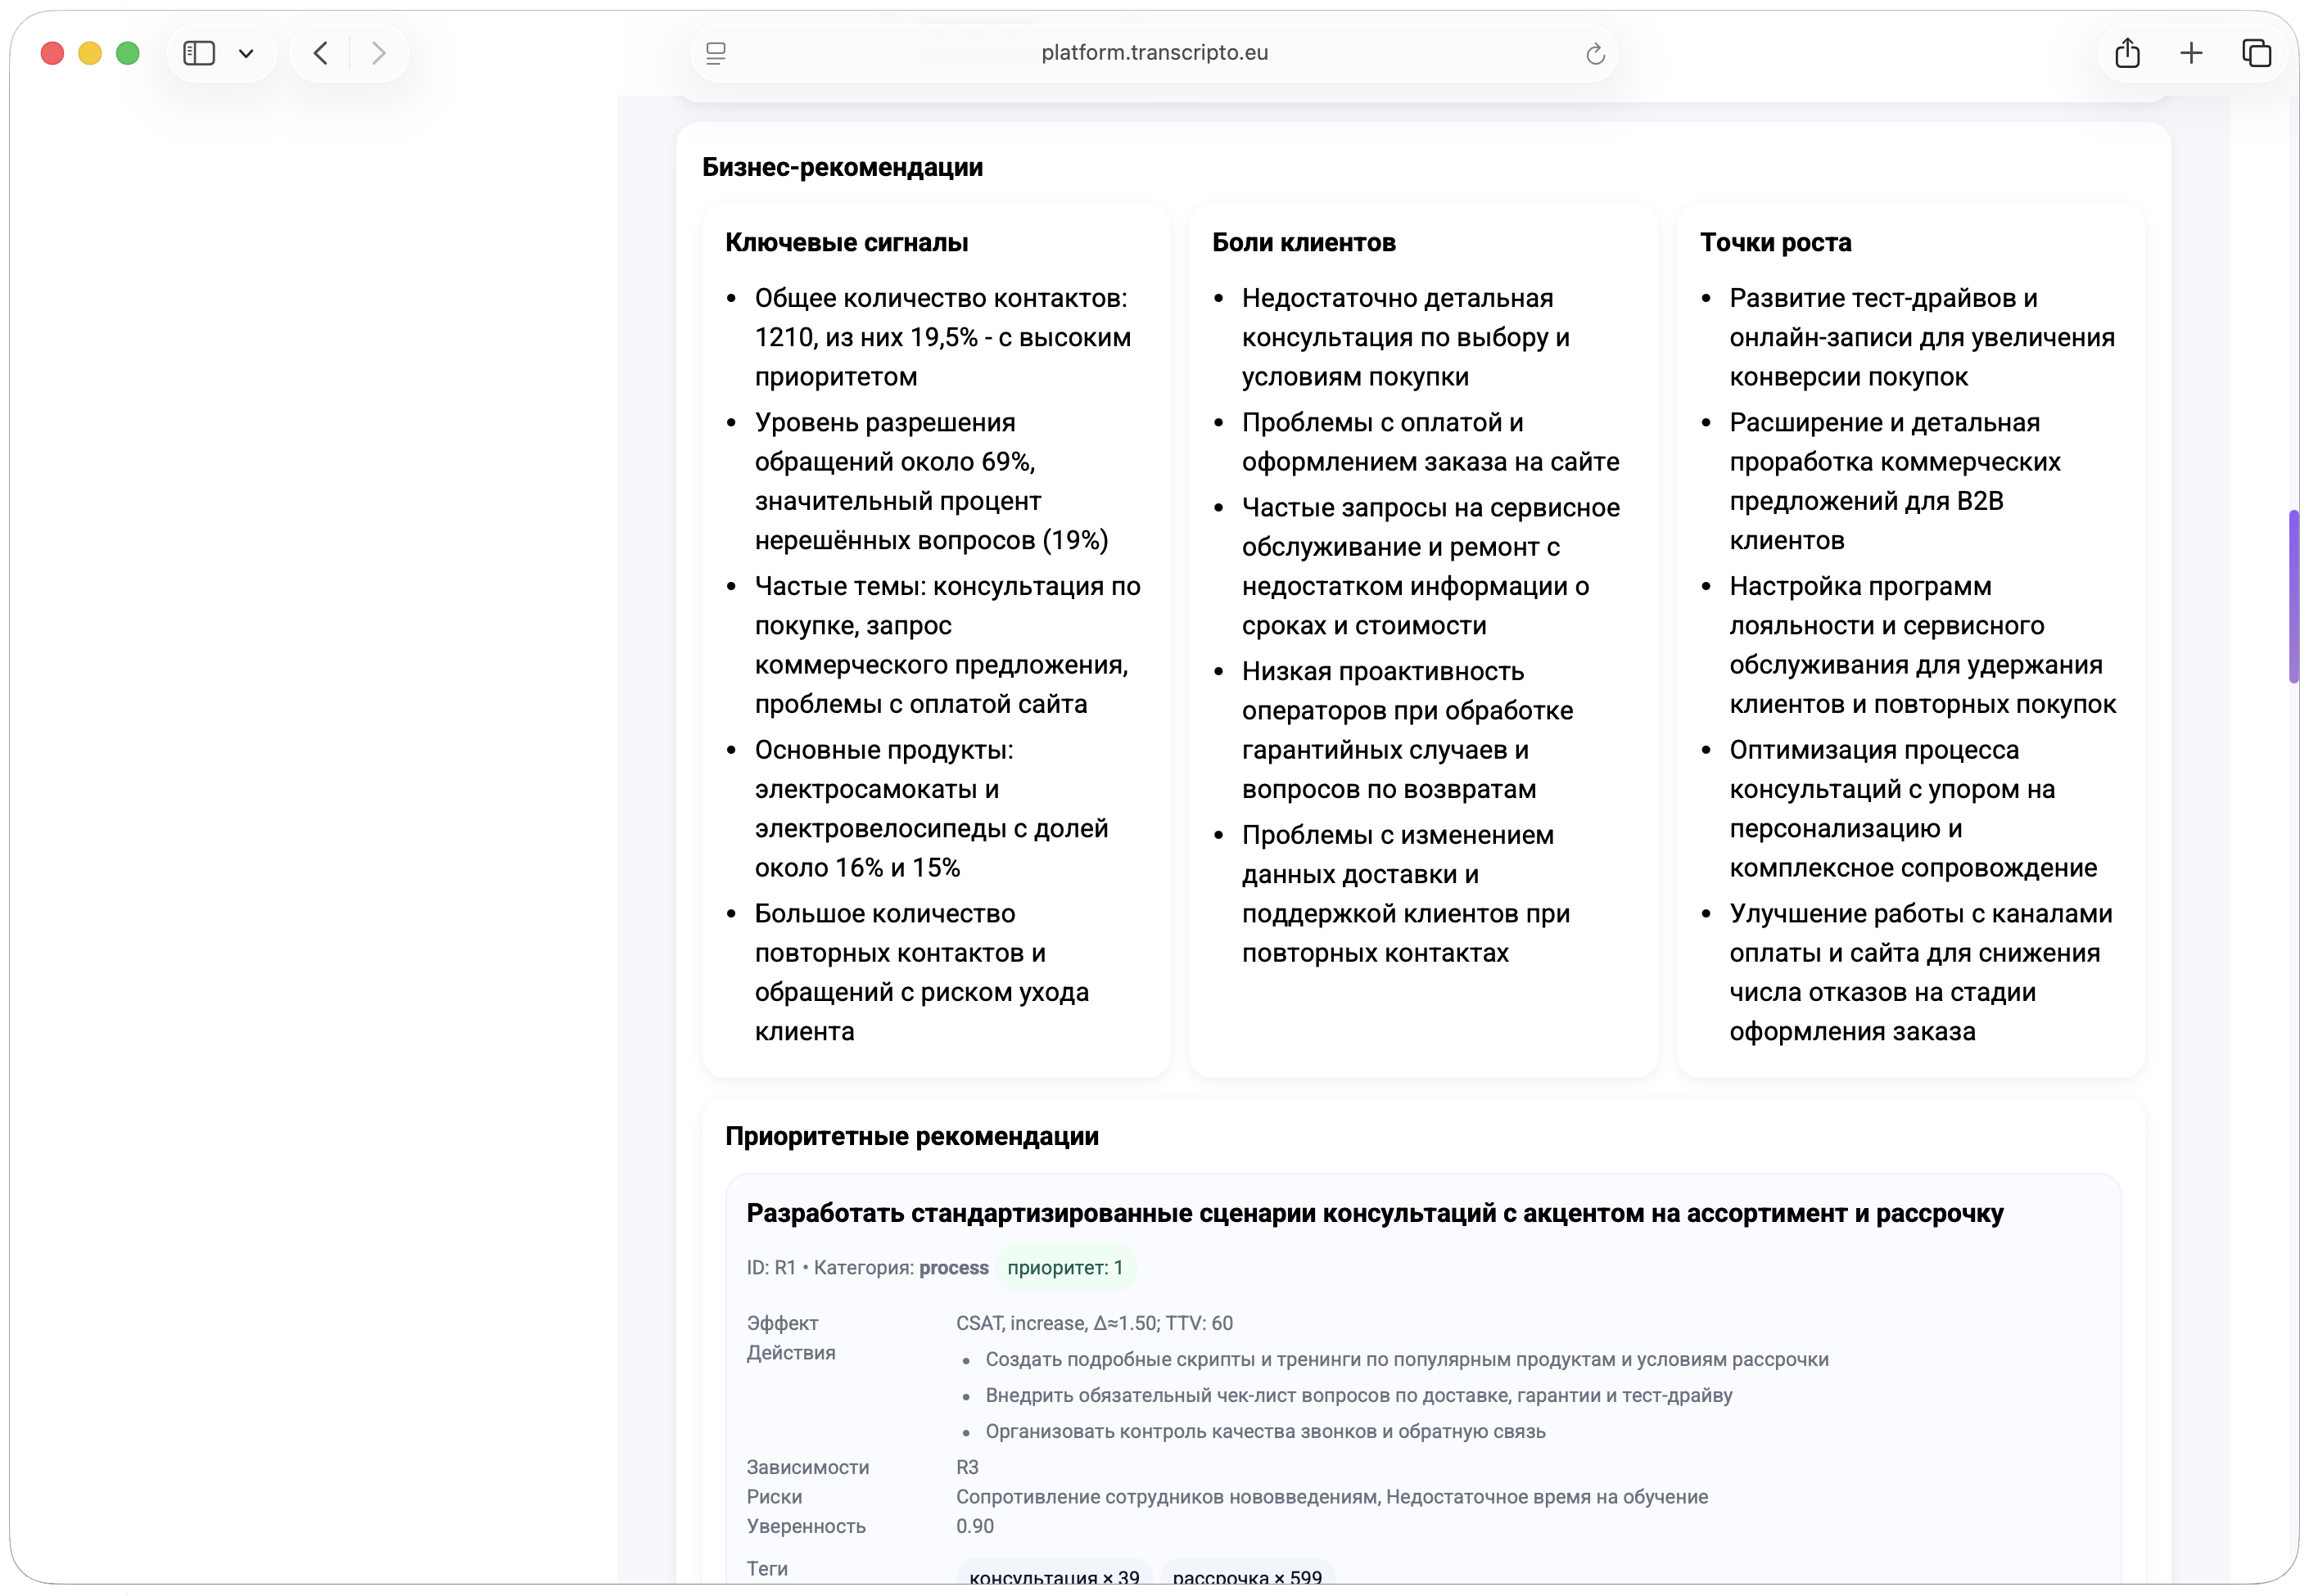2309x1596 pixels.
Task: Reload platform.transcripto.eu page
Action: [x=1595, y=54]
